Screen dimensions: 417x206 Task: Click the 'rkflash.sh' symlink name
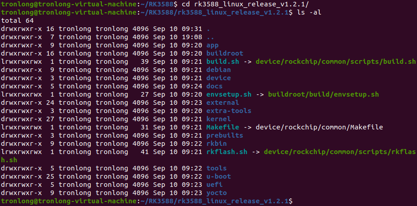(x=227, y=152)
